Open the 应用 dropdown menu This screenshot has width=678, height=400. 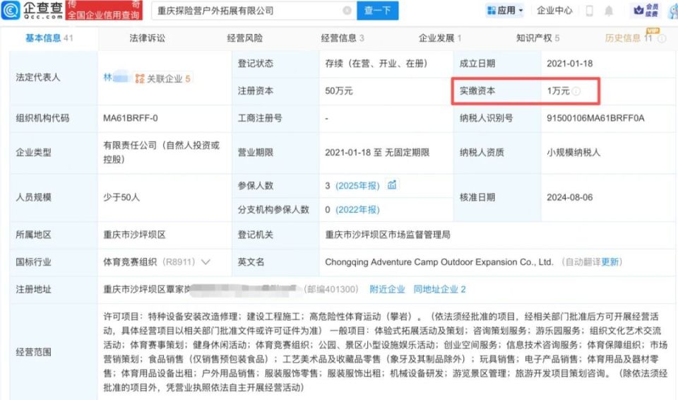(504, 11)
